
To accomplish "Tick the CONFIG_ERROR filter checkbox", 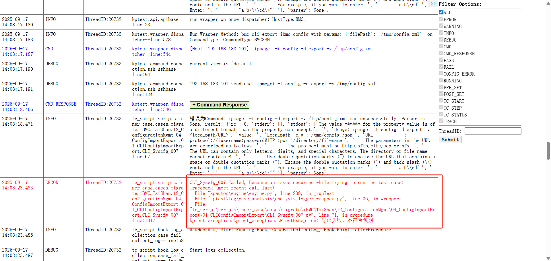I will pos(441,74).
